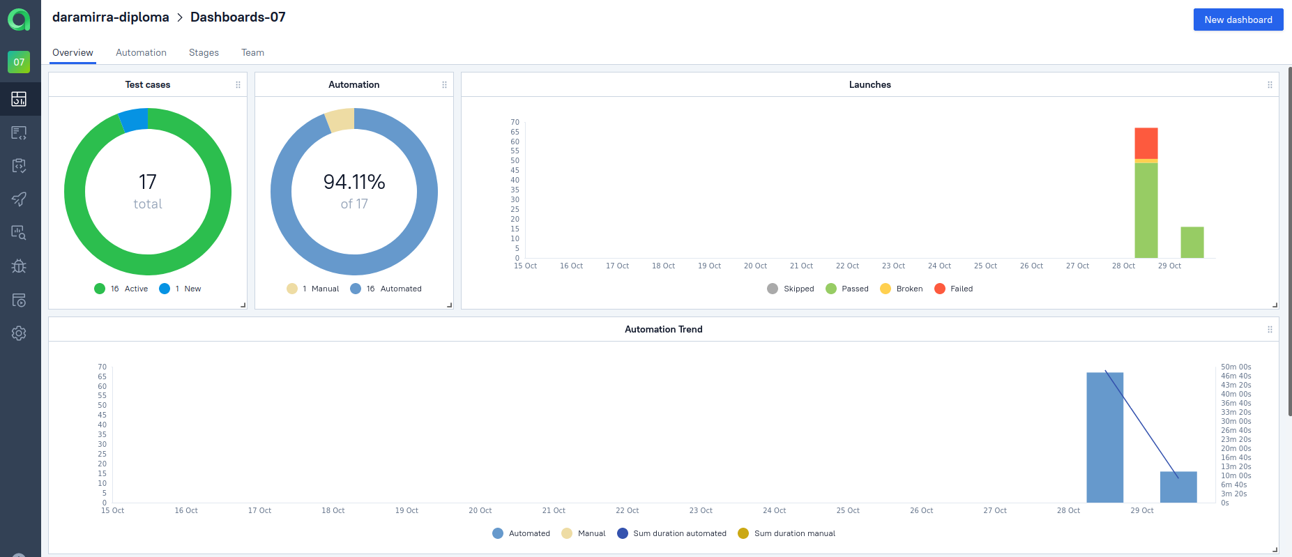Screen dimensions: 1292x557
Task: Open the Test plans sidebar icon
Action: (19, 166)
